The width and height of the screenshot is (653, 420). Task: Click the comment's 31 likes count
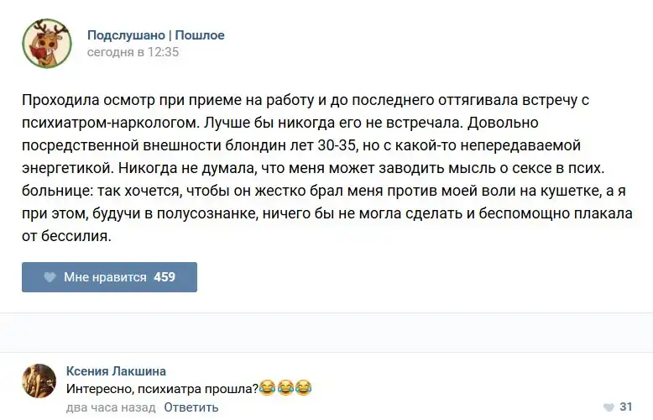tap(625, 407)
